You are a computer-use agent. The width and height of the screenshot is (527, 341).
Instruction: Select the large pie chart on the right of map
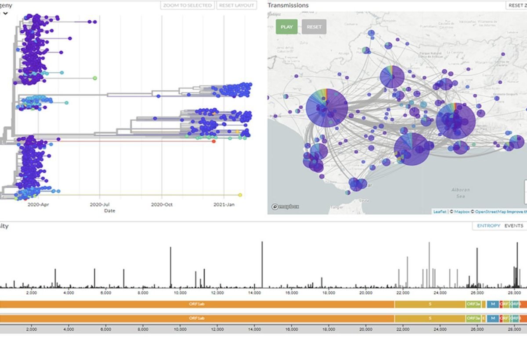tap(456, 121)
